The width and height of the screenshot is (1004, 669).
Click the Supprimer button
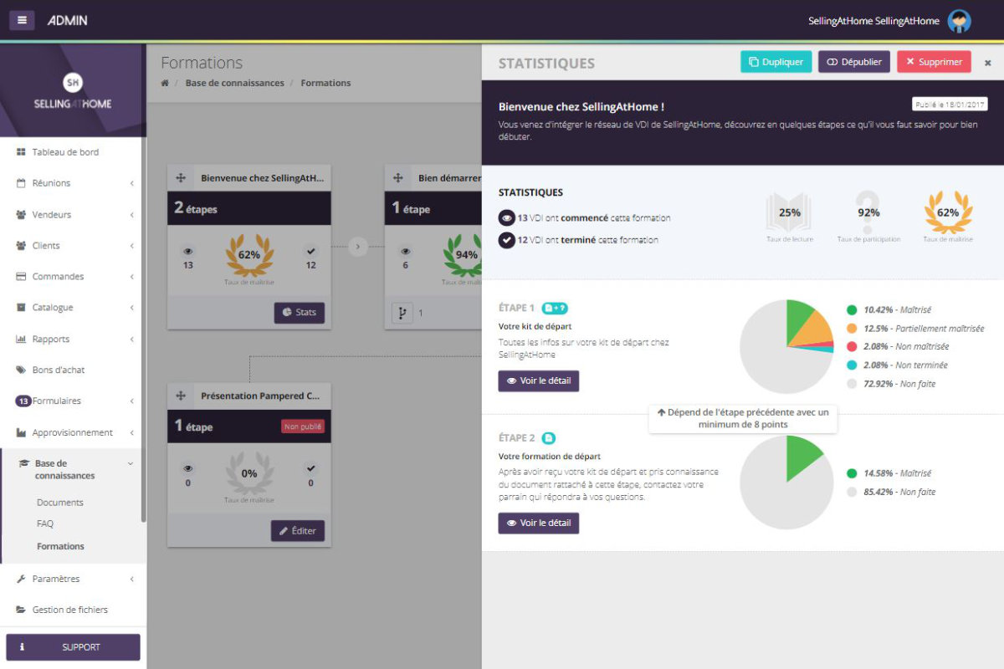point(934,62)
